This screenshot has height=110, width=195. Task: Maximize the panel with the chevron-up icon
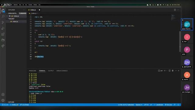(x=176, y=71)
